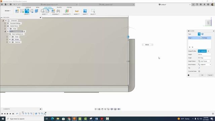
Task: Open the Height Datum dropdown
Action: [x=205, y=61]
